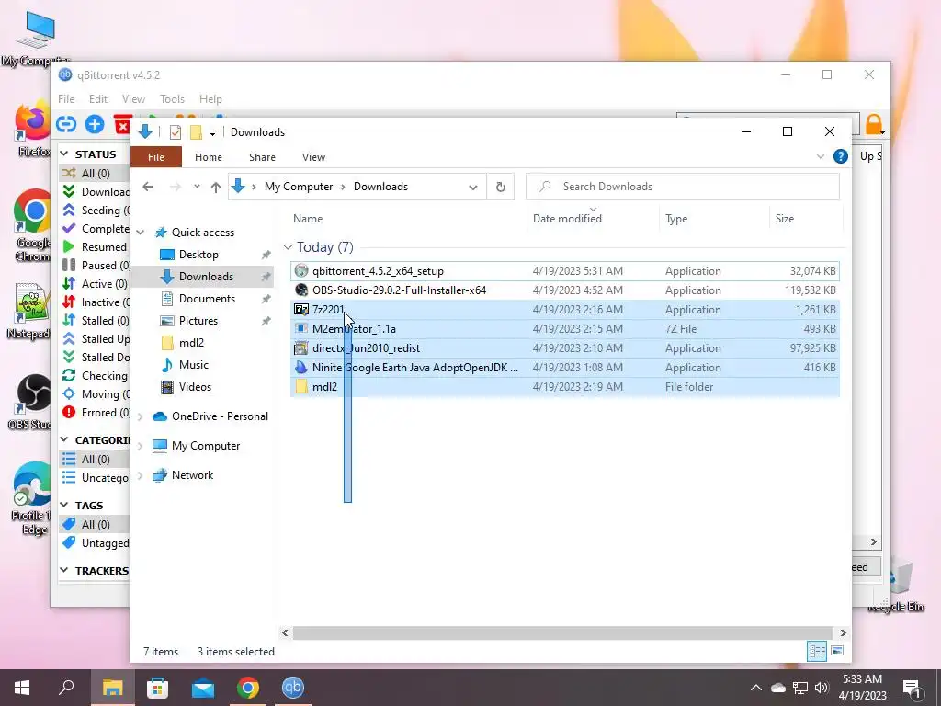
Task: Sort files by Size column header
Action: (785, 219)
